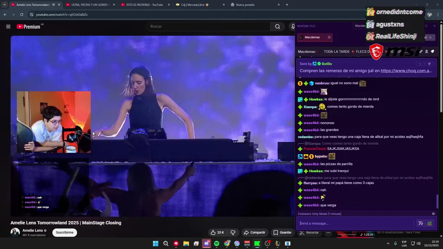Click the Send a message input field
The height and width of the screenshot is (249, 443).
[x=356, y=223]
